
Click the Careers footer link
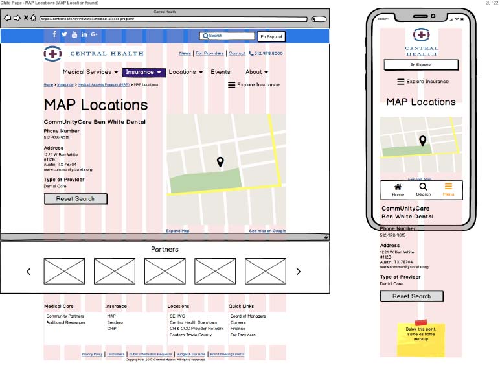[238, 322]
